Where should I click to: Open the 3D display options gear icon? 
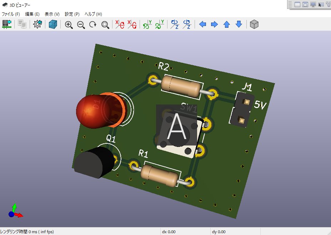pyautogui.click(x=37, y=24)
